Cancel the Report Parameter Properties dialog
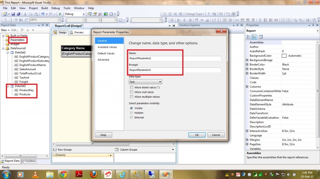The height and width of the screenshot is (179, 320). (216, 135)
